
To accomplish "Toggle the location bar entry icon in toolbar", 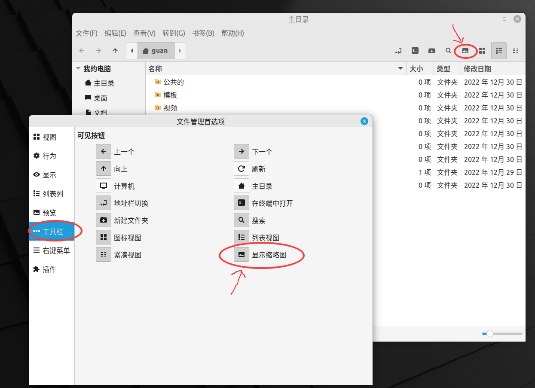I will coord(398,50).
